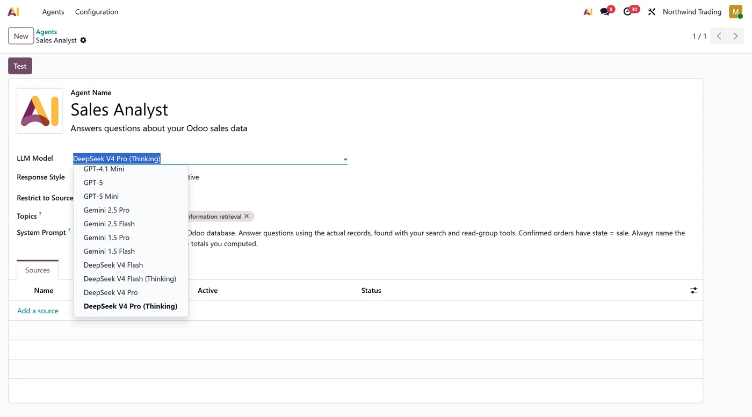Open the AI assistant icon near messages

[588, 12]
